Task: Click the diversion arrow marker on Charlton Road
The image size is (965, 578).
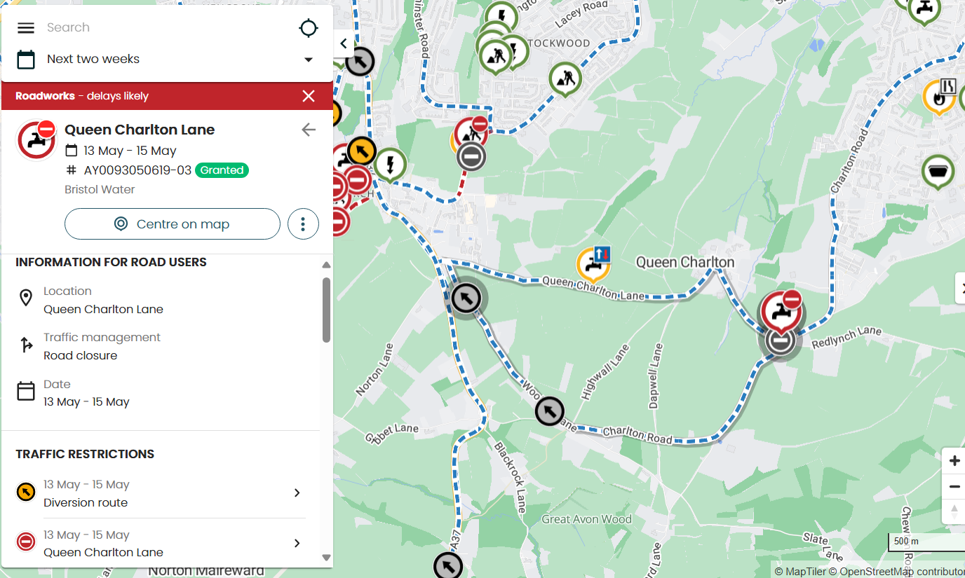Action: (549, 411)
